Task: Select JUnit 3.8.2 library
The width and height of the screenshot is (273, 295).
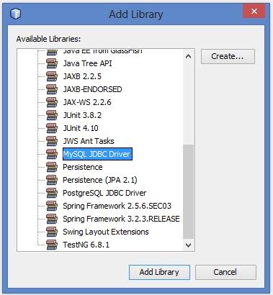Action: tap(82, 115)
